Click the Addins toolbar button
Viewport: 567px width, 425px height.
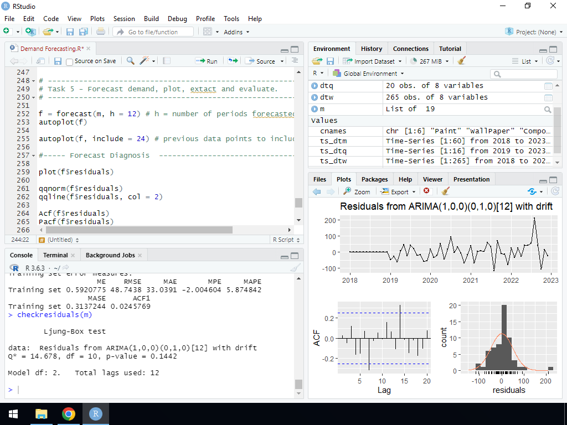[236, 32]
